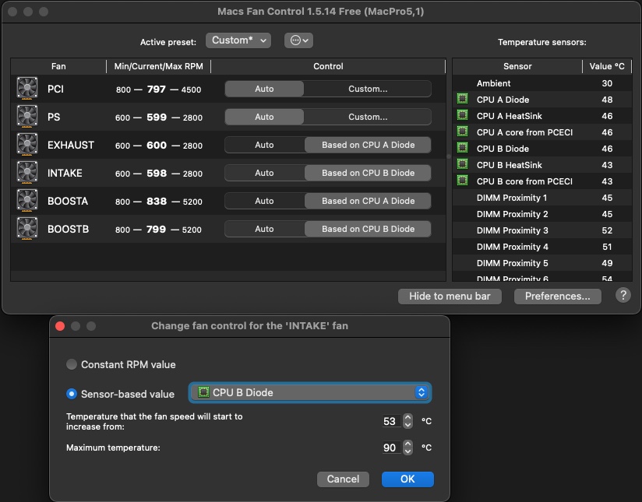Click the Sensor column header
Image resolution: width=642 pixels, height=502 pixels.
pos(517,66)
